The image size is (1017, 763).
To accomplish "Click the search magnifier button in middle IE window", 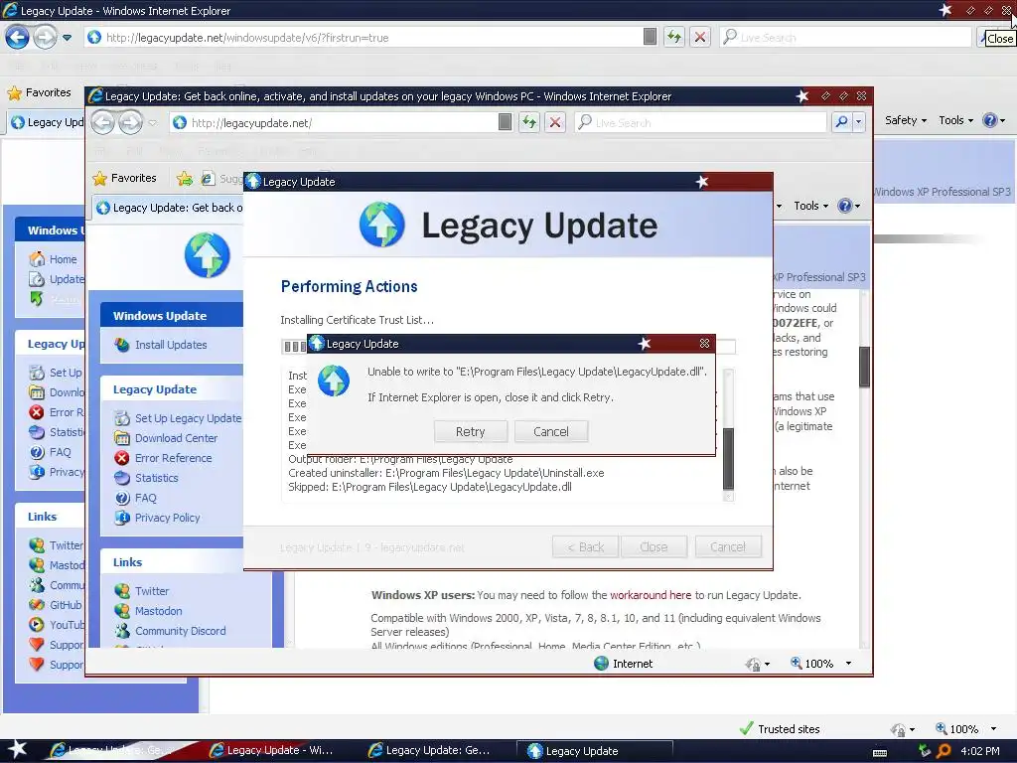I will pyautogui.click(x=841, y=122).
